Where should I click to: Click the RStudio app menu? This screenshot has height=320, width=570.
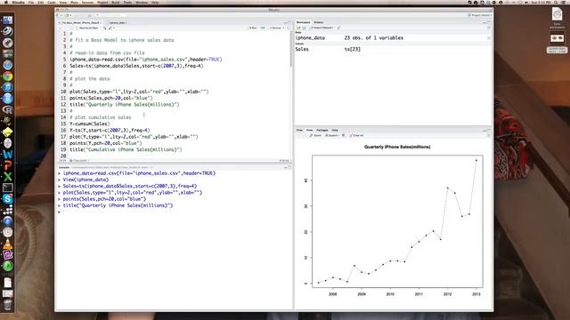[x=18, y=2]
